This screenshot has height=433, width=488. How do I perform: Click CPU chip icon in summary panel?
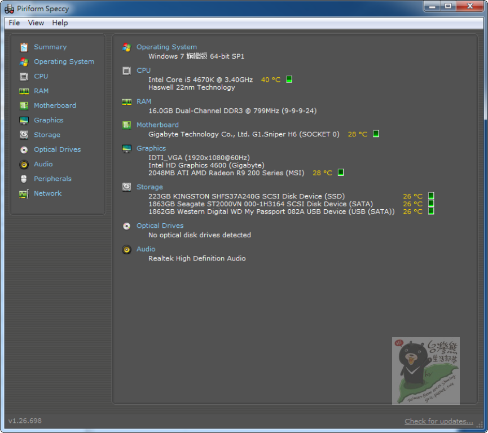(127, 71)
